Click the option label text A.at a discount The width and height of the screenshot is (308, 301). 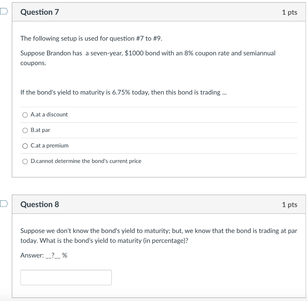click(x=49, y=115)
